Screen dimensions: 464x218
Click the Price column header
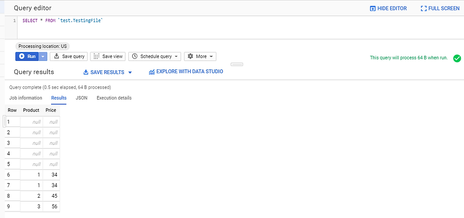51,110
